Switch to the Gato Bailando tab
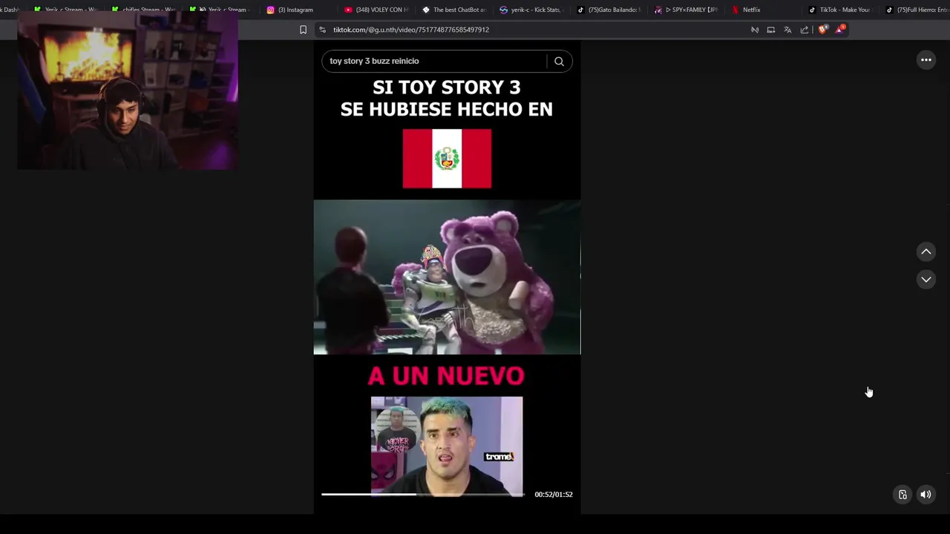This screenshot has width=950, height=534. click(609, 10)
